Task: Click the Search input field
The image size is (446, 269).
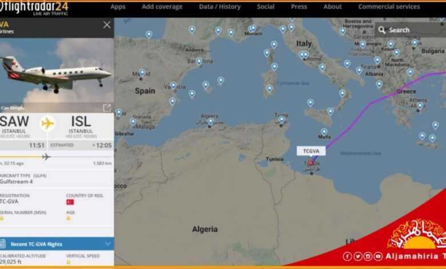Action: [x=410, y=30]
